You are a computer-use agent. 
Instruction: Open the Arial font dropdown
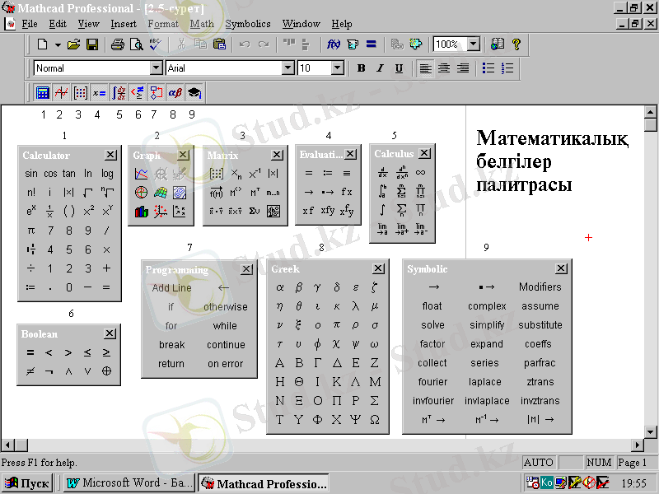(x=287, y=68)
